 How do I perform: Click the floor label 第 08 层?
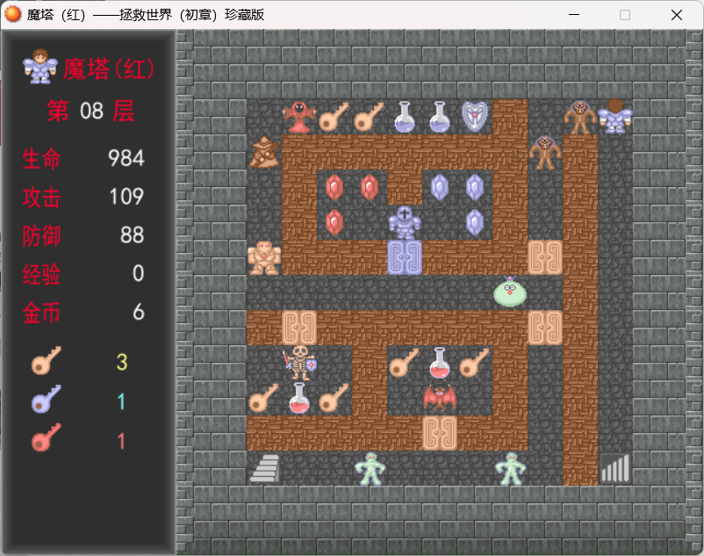click(90, 111)
